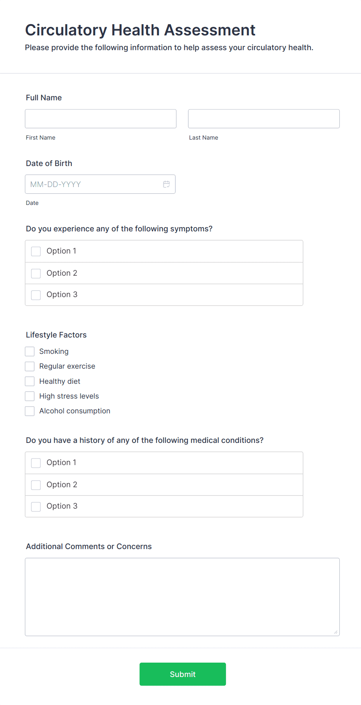Viewport: 361px width, 705px height.
Task: Select Option 2 in medical conditions list
Action: 36,485
